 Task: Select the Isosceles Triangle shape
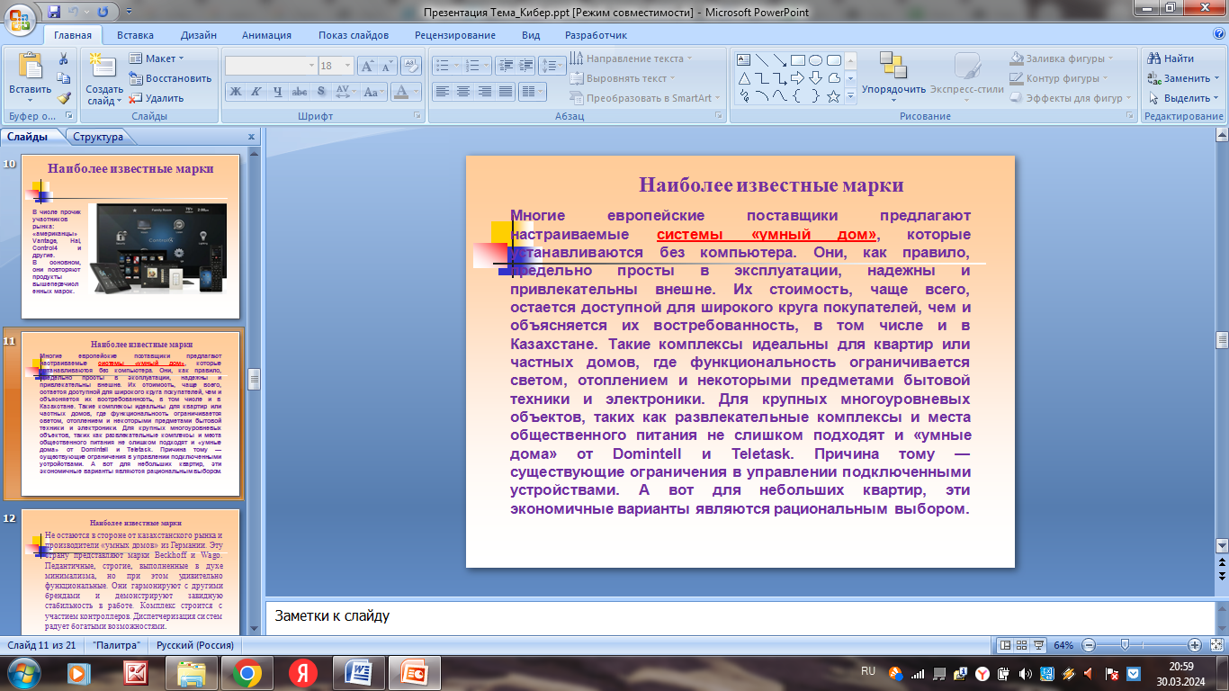point(744,78)
